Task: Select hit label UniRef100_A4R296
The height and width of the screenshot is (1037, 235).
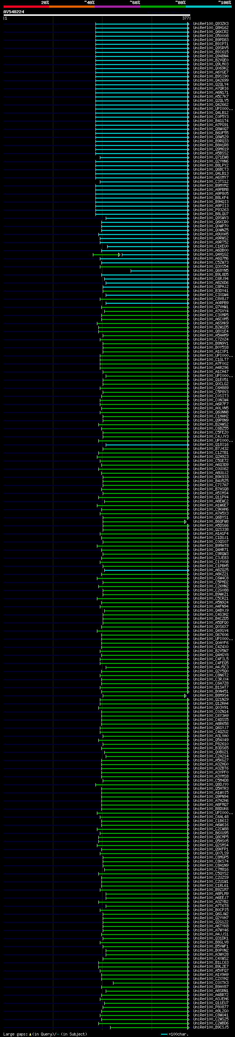Action: 211,367
